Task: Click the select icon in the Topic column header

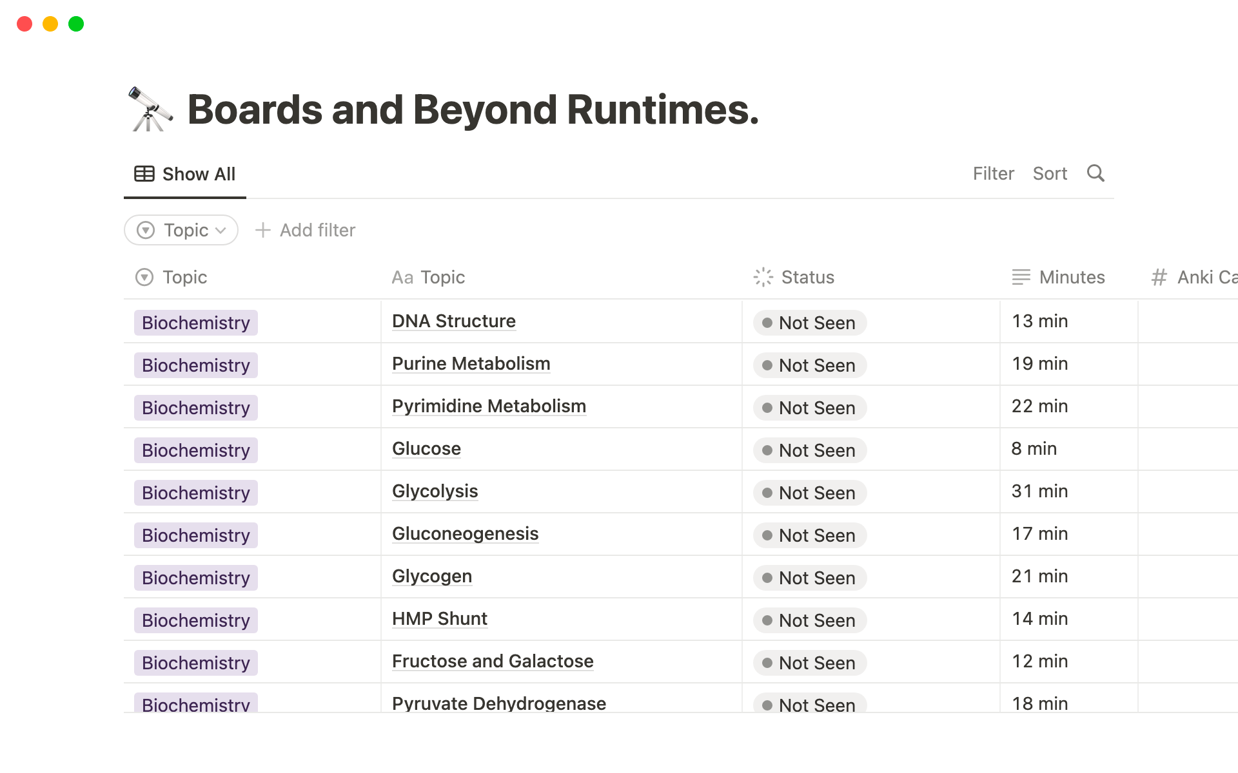Action: (x=144, y=277)
